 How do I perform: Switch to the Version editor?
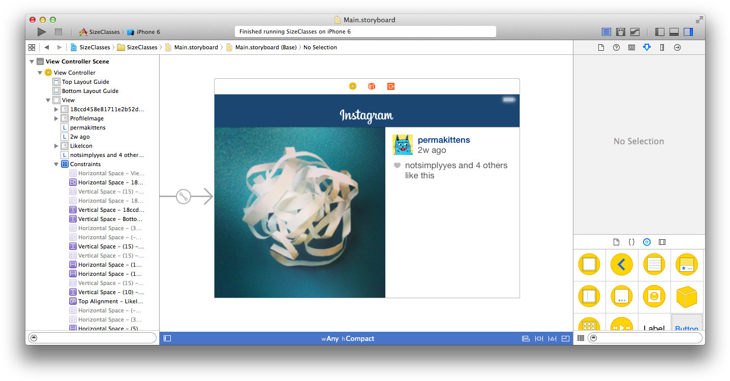(x=635, y=32)
